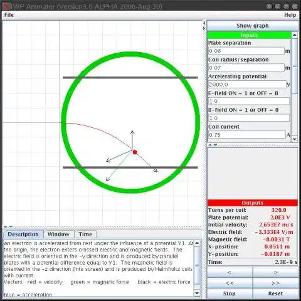Click the >> fast forward button
The width and height of the screenshot is (301, 301).
275,283
